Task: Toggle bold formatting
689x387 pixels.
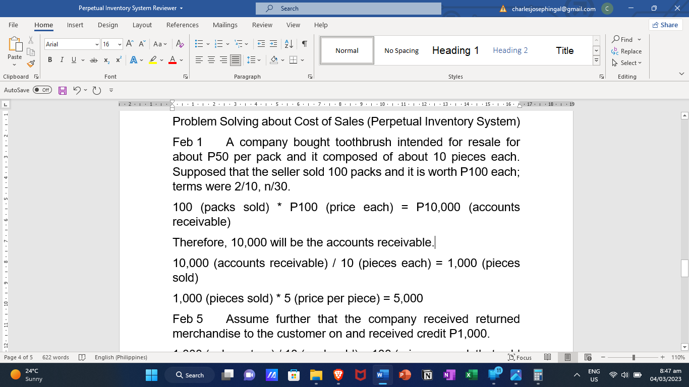Action: pyautogui.click(x=50, y=60)
